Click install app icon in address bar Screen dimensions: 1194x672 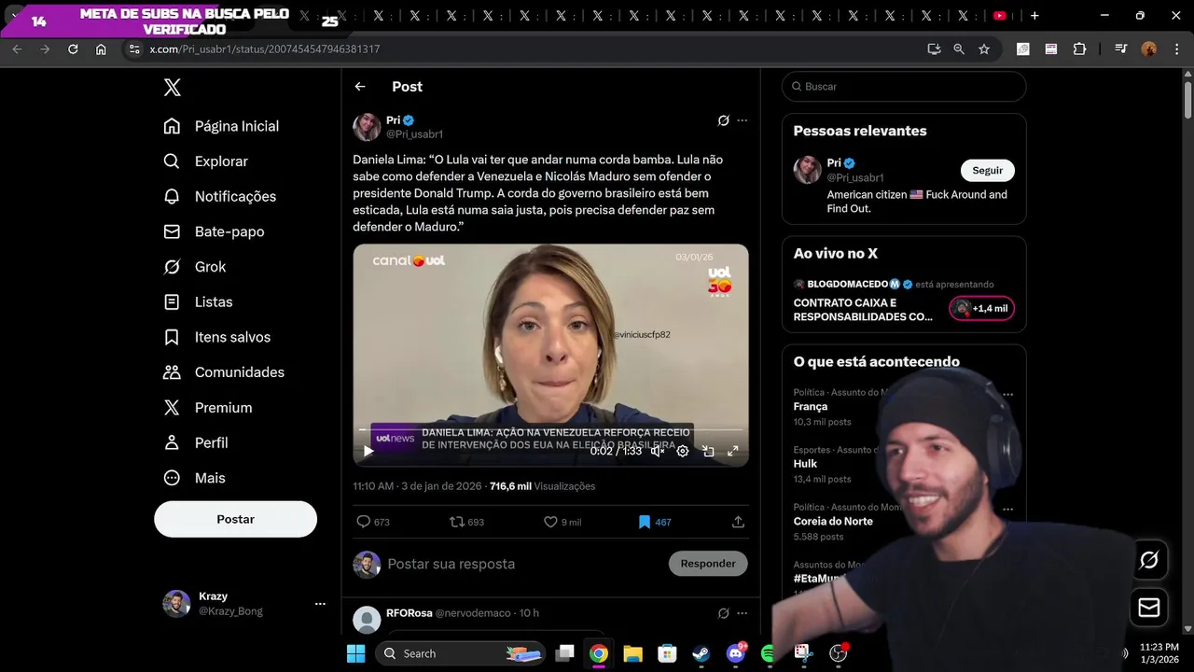point(934,49)
